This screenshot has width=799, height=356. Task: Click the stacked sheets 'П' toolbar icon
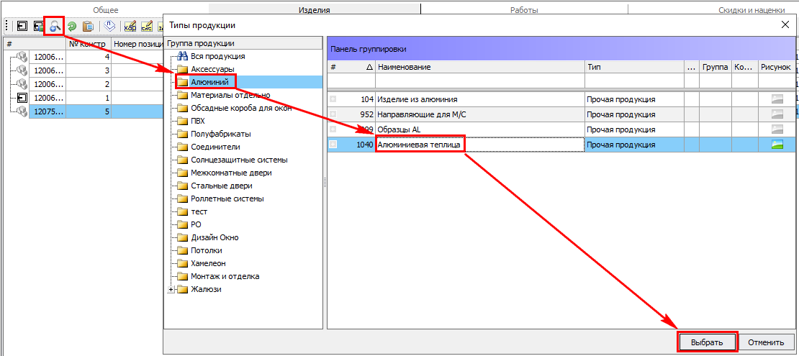(109, 27)
